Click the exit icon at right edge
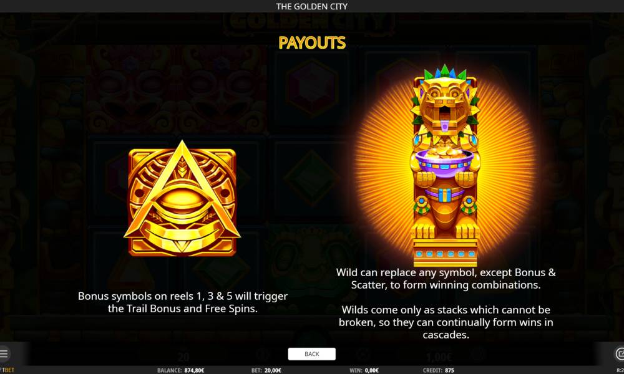Image resolution: width=624 pixels, height=374 pixels. [x=620, y=353]
